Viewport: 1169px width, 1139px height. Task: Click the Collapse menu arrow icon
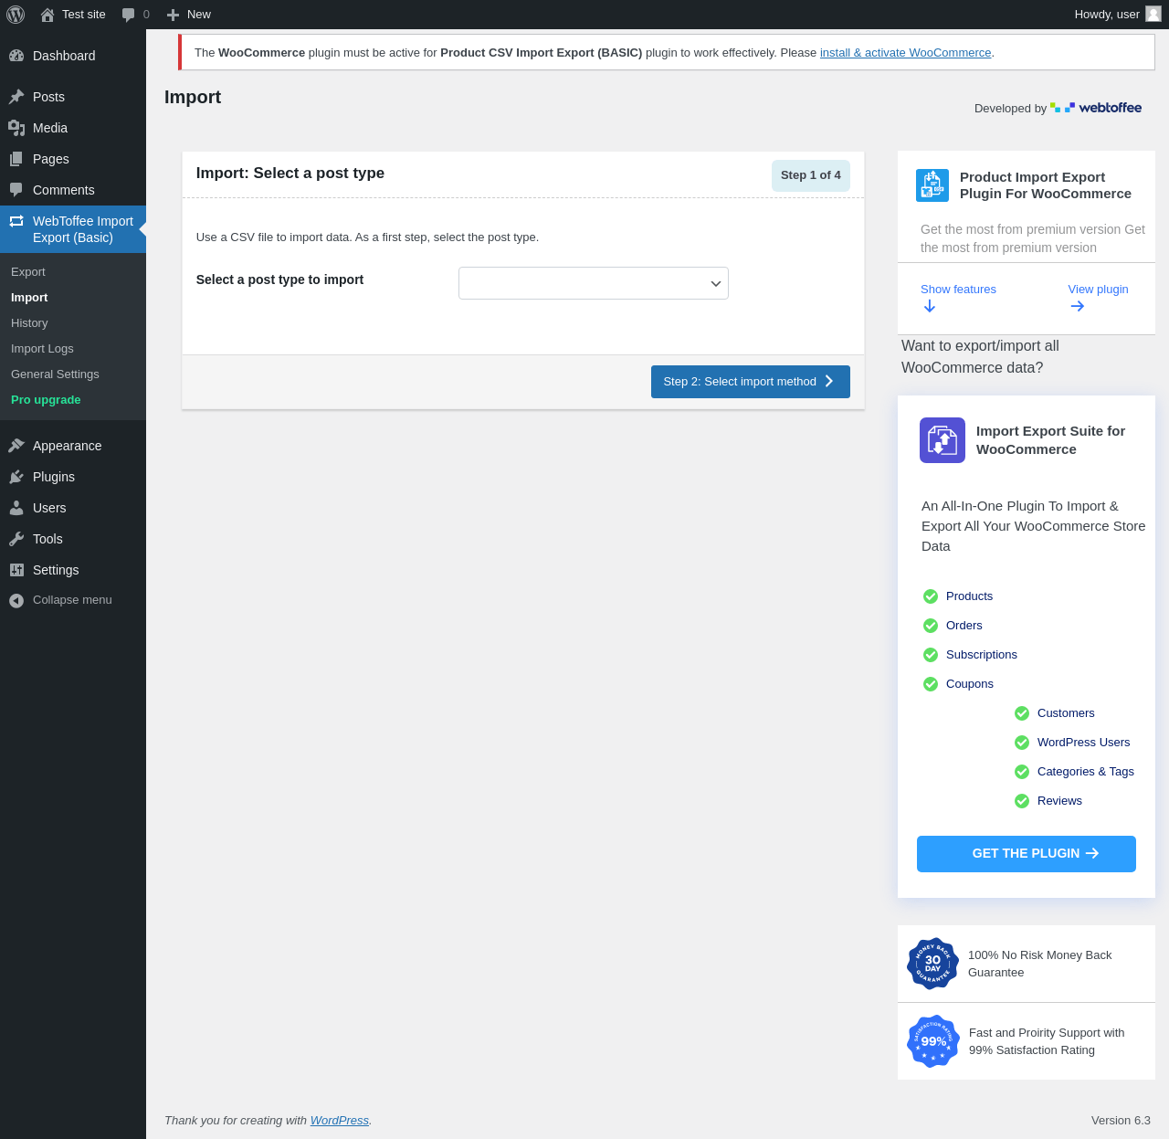pyautogui.click(x=16, y=600)
